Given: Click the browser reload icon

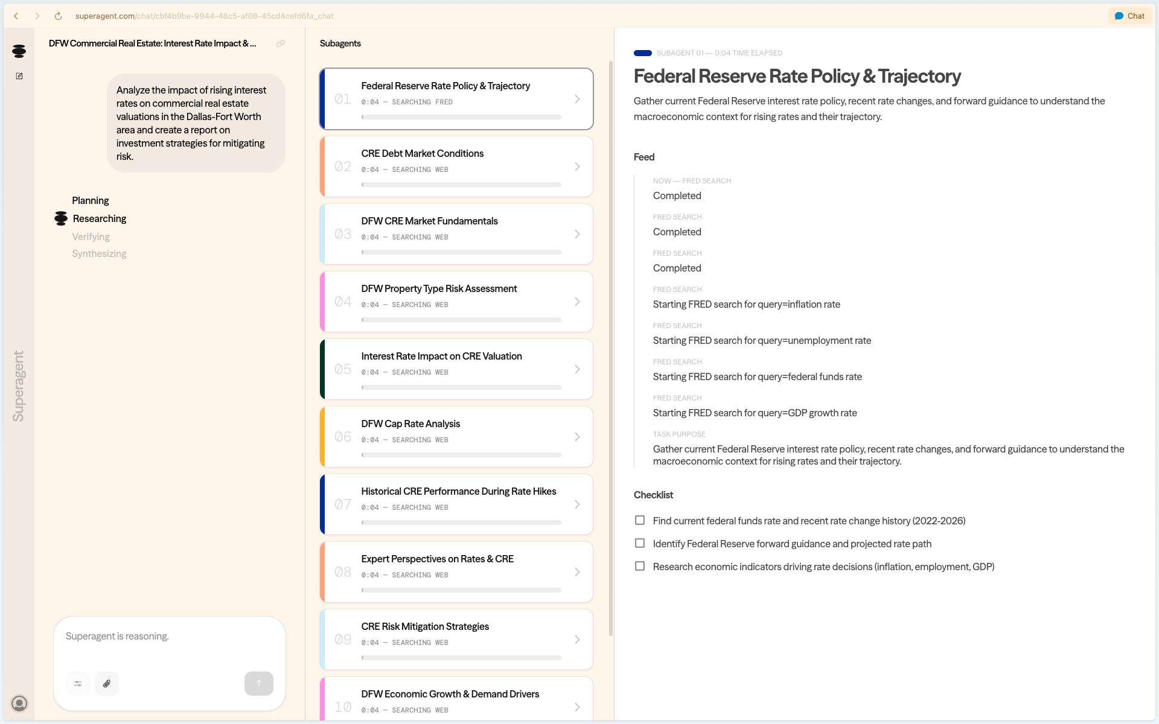Looking at the screenshot, I should click(58, 16).
